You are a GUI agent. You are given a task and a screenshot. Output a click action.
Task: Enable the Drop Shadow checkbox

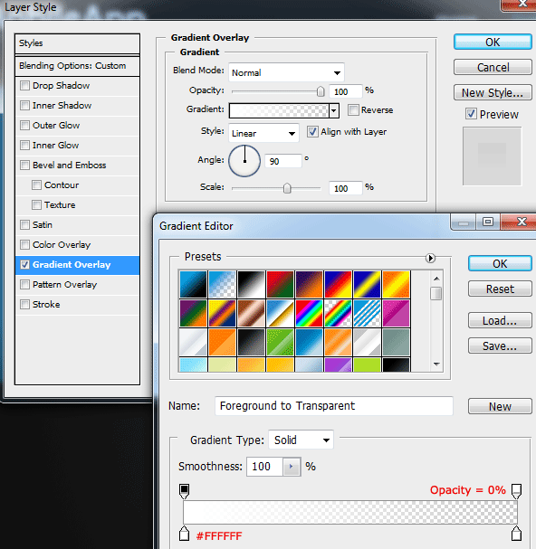click(24, 85)
